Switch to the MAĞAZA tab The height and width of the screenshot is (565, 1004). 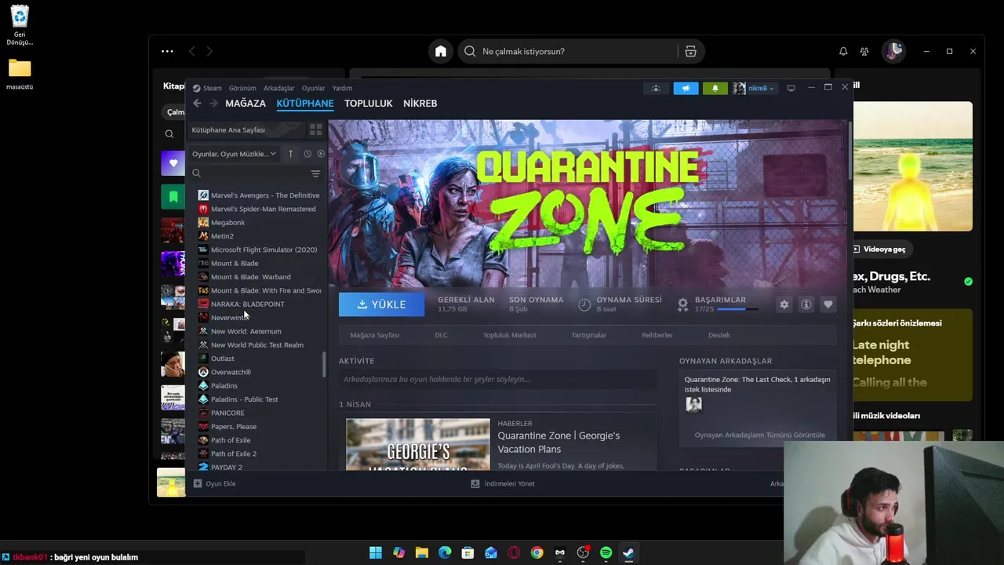coord(246,104)
